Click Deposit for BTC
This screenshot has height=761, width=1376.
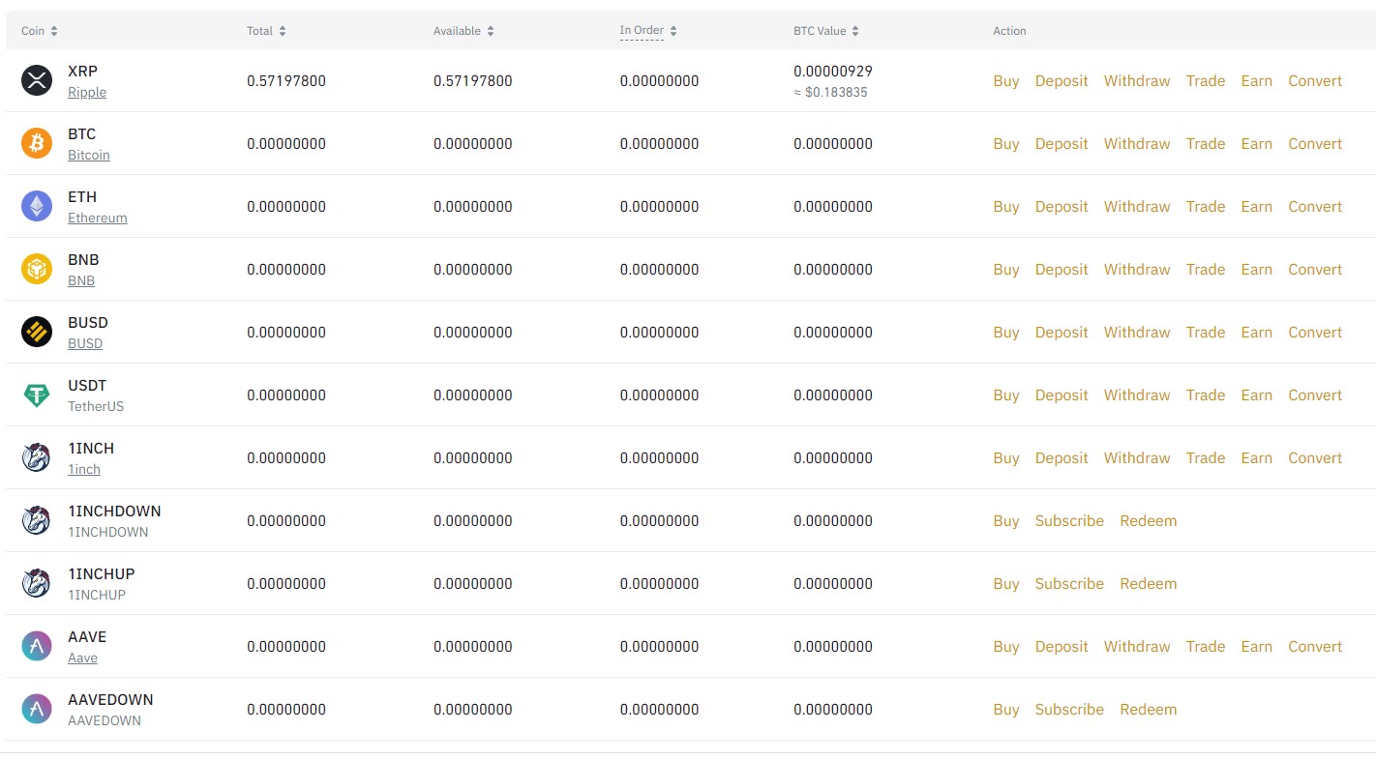(1062, 144)
